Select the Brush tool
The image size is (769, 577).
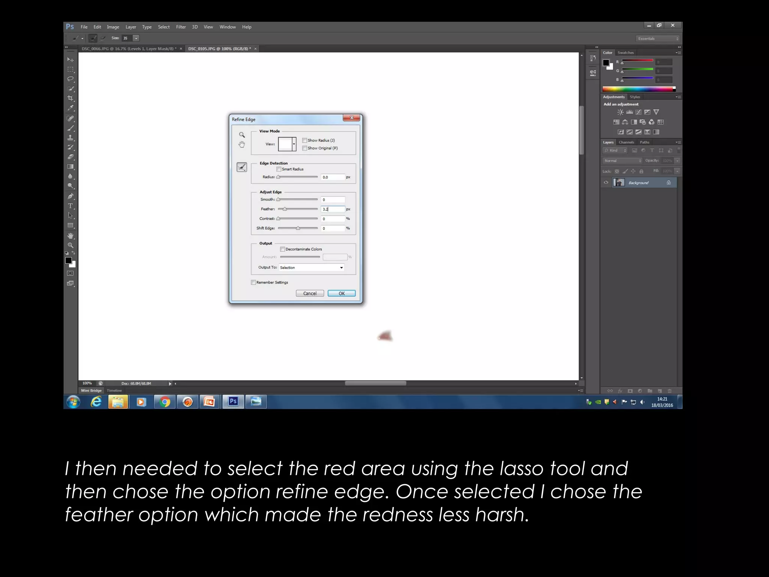70,128
